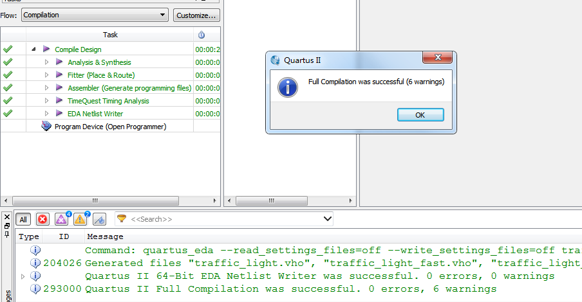Click the middle panel scroll left arrow

(229, 200)
